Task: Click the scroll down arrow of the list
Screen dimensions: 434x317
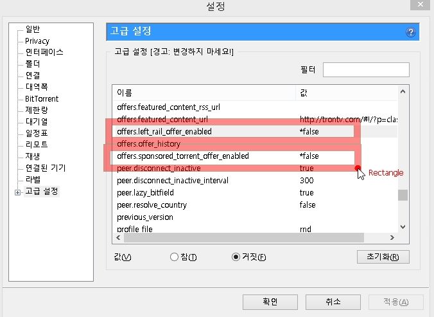Action: click(403, 227)
